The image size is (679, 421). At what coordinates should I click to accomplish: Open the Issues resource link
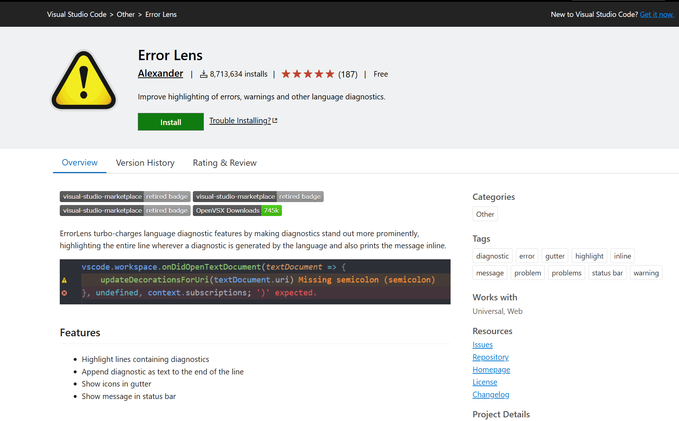pos(482,345)
